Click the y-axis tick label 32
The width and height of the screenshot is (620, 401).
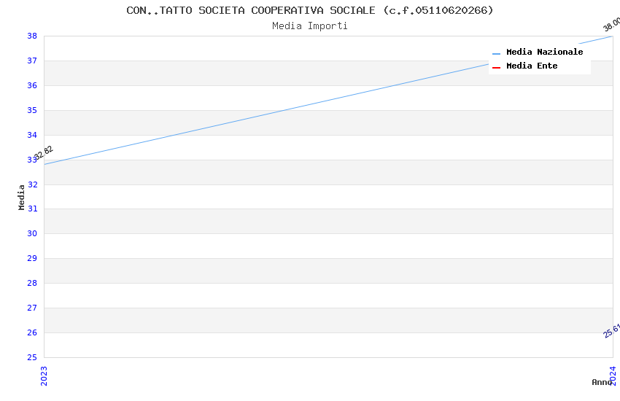32,184
